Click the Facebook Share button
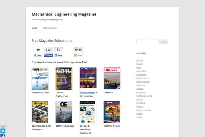Image resolution: width=205 pixels, height=137 pixels. (48, 55)
